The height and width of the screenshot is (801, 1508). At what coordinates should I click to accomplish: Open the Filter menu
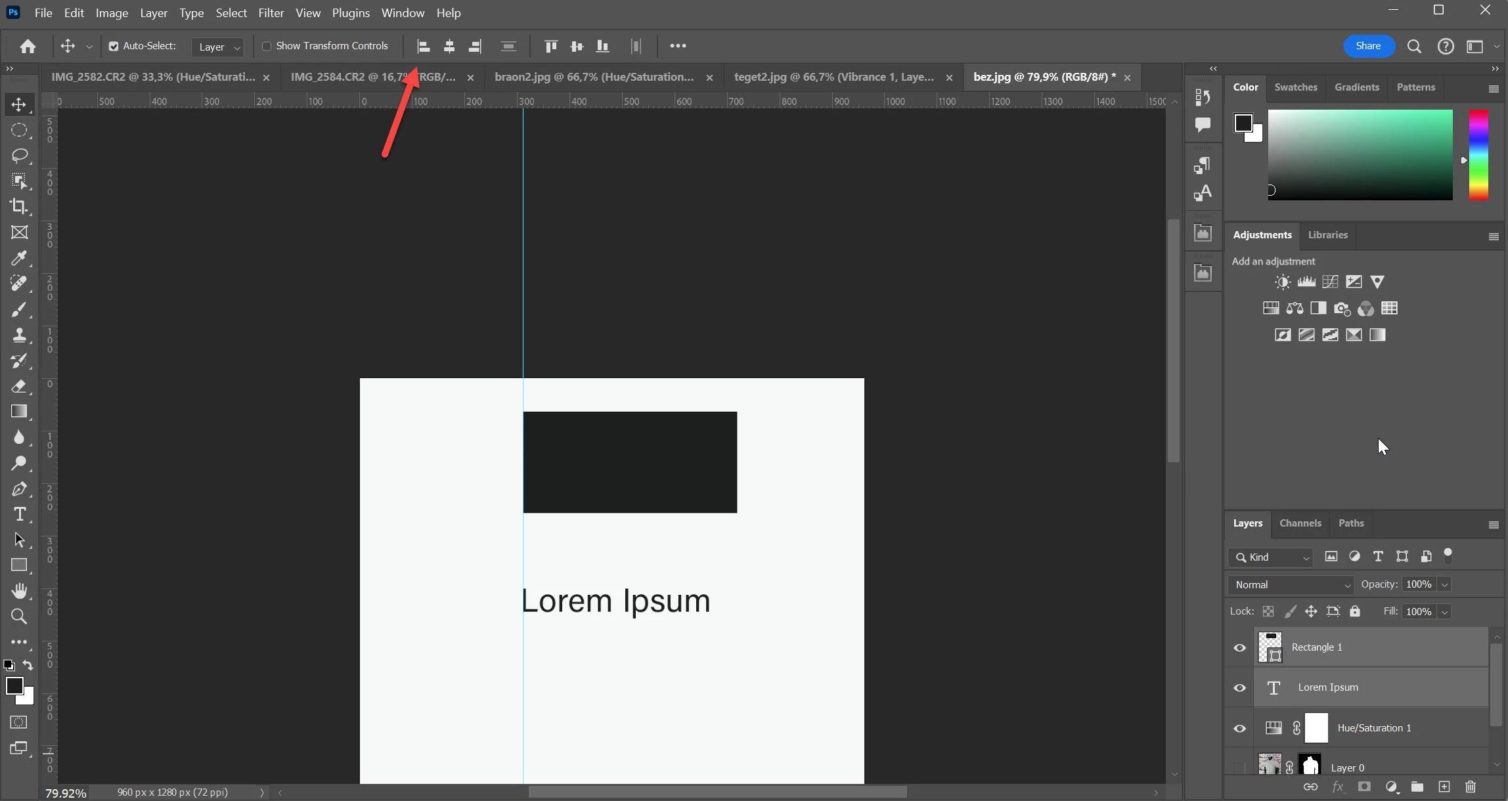tap(271, 13)
